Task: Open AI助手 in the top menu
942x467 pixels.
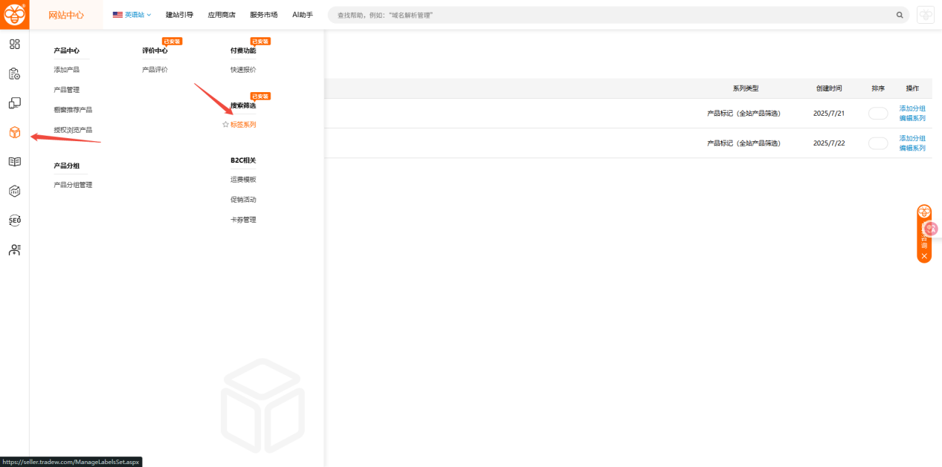Action: click(303, 15)
